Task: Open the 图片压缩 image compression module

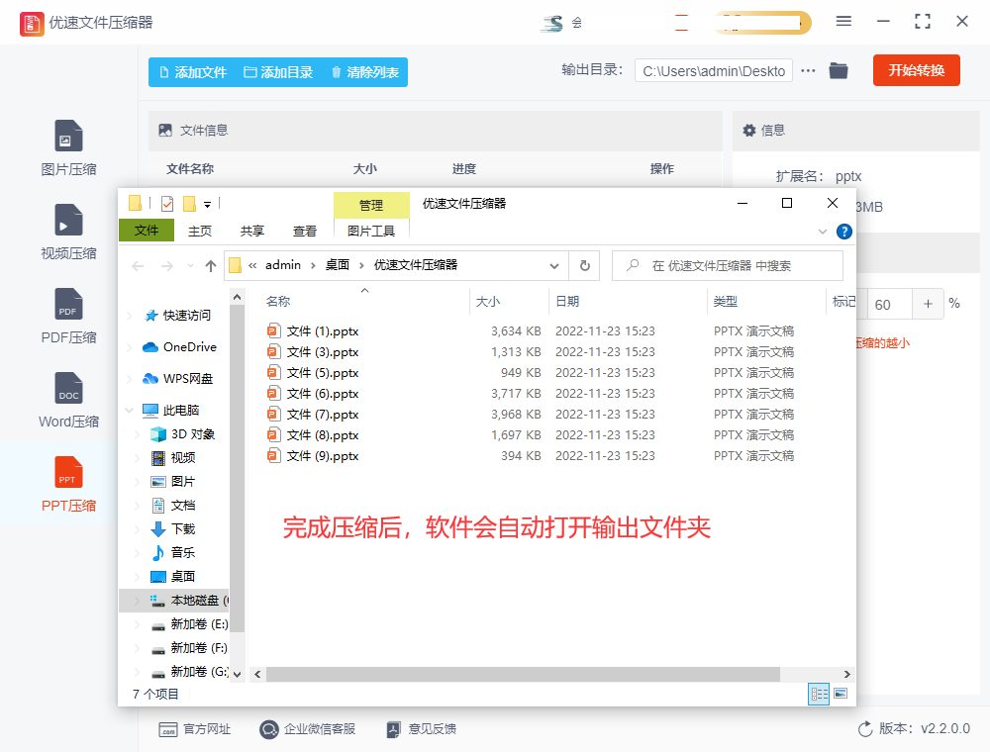Action: tap(68, 148)
